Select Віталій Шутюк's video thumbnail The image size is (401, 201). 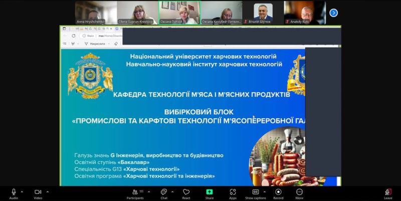tap(263, 13)
